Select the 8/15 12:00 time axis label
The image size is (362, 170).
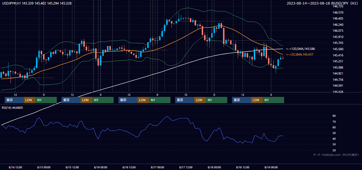tap(72, 167)
